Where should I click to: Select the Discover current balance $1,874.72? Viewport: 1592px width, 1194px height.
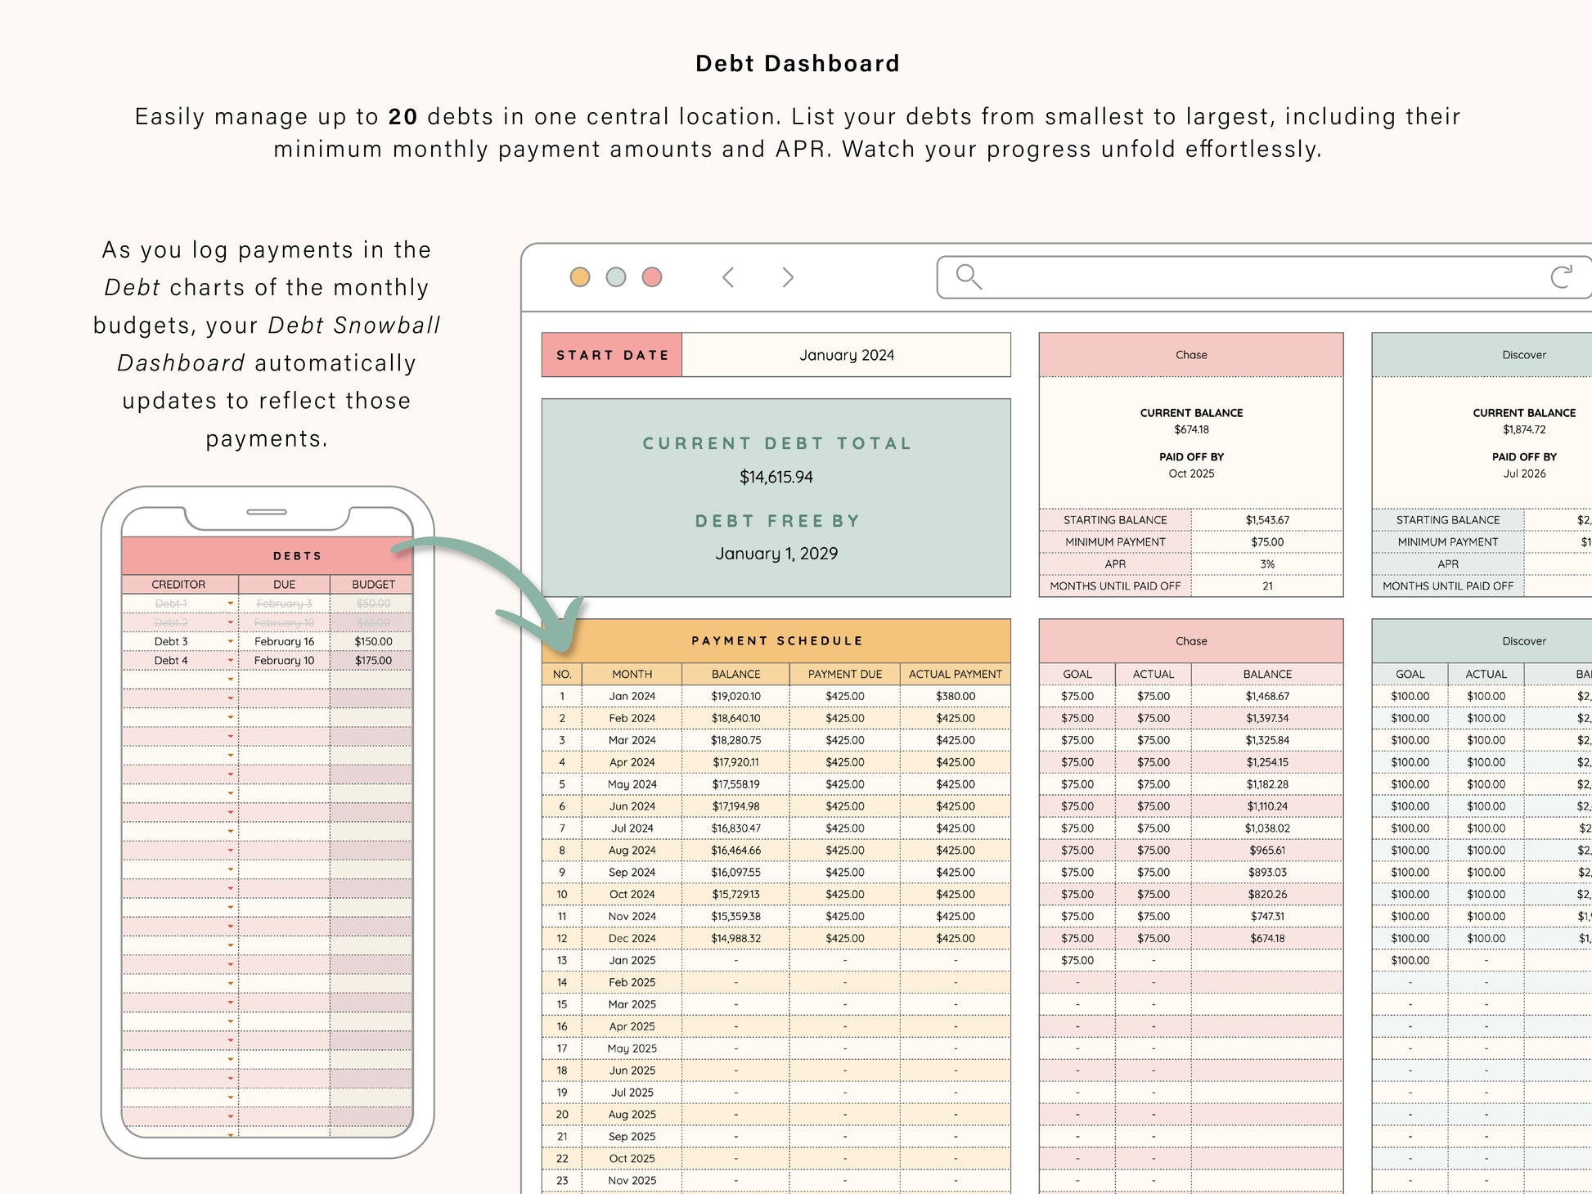point(1524,429)
